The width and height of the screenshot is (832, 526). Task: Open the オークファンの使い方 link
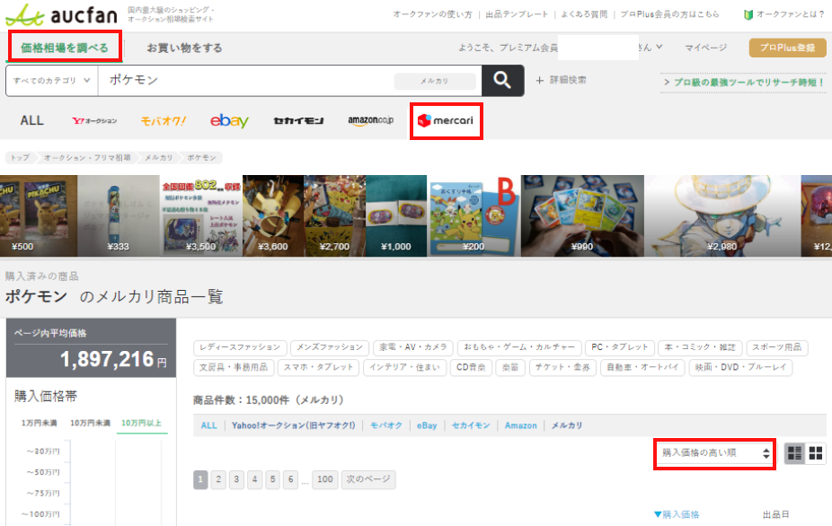click(432, 14)
